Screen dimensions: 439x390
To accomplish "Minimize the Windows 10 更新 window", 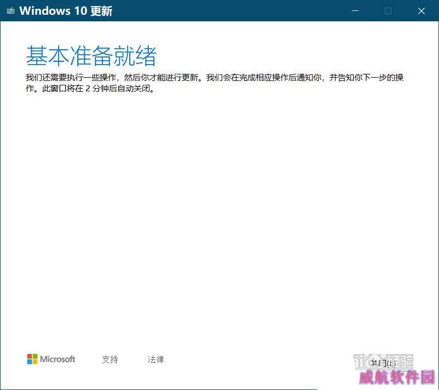I will [355, 11].
